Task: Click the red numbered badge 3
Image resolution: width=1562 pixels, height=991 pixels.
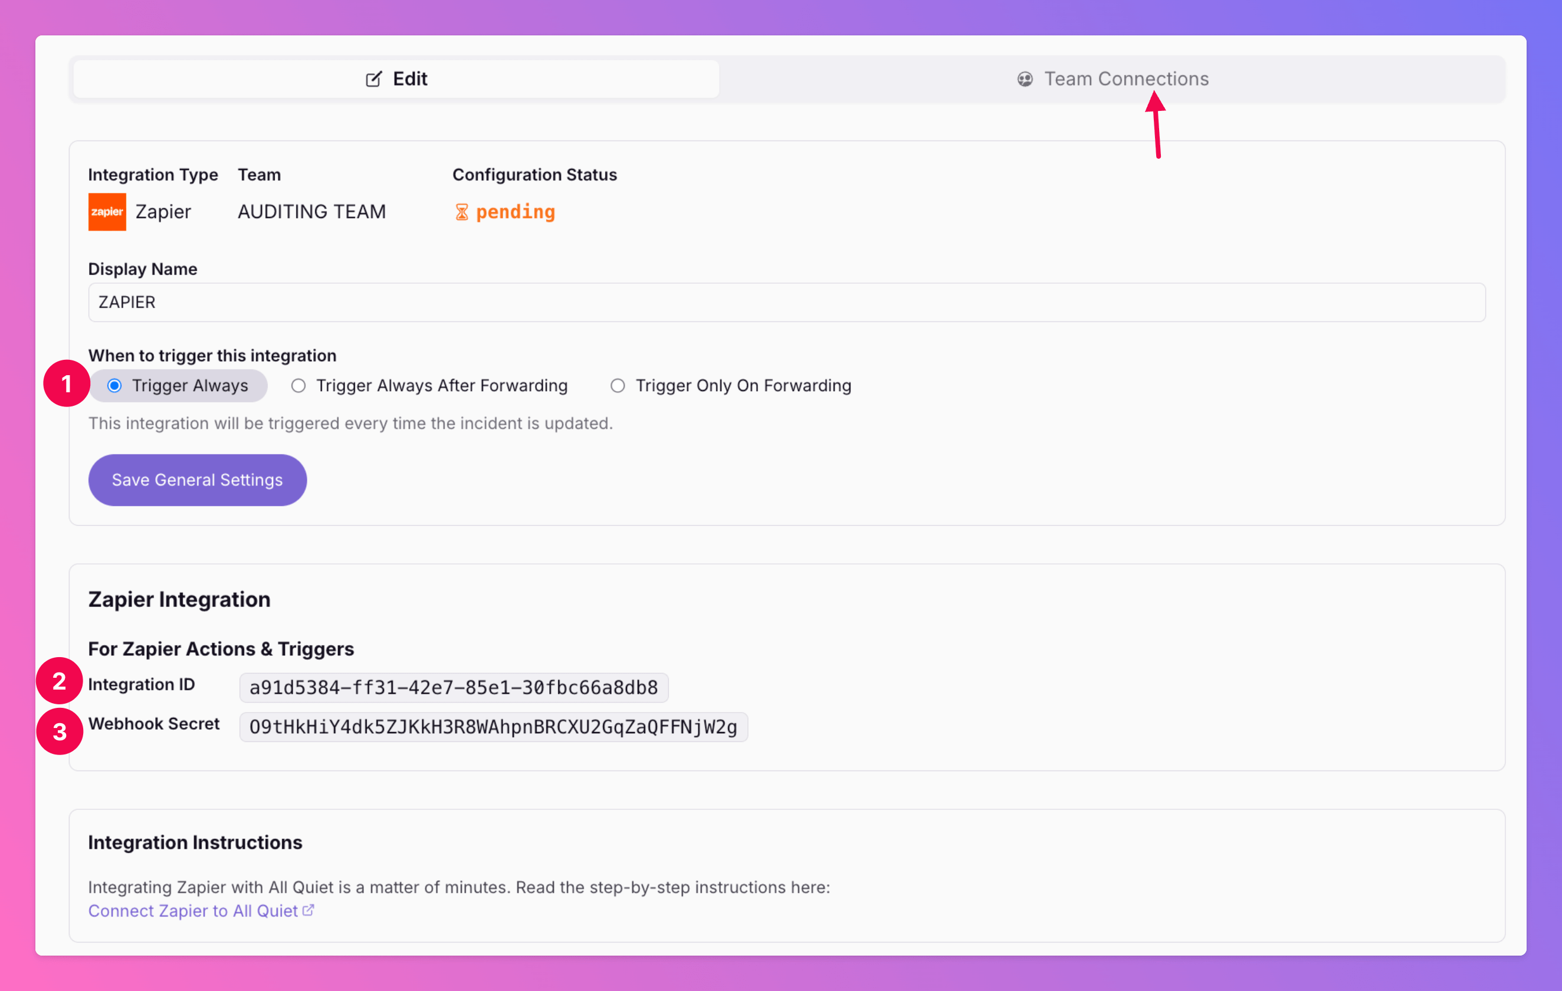Action: (x=59, y=731)
